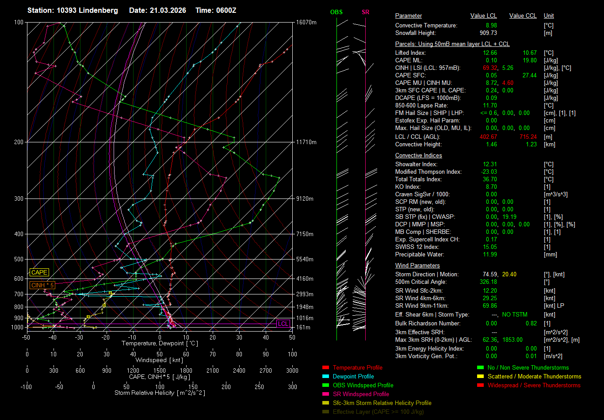This screenshot has width=604, height=420.
Task: Select the yellow Scattered / Moderate Thunderstorms swatch
Action: [x=480, y=377]
